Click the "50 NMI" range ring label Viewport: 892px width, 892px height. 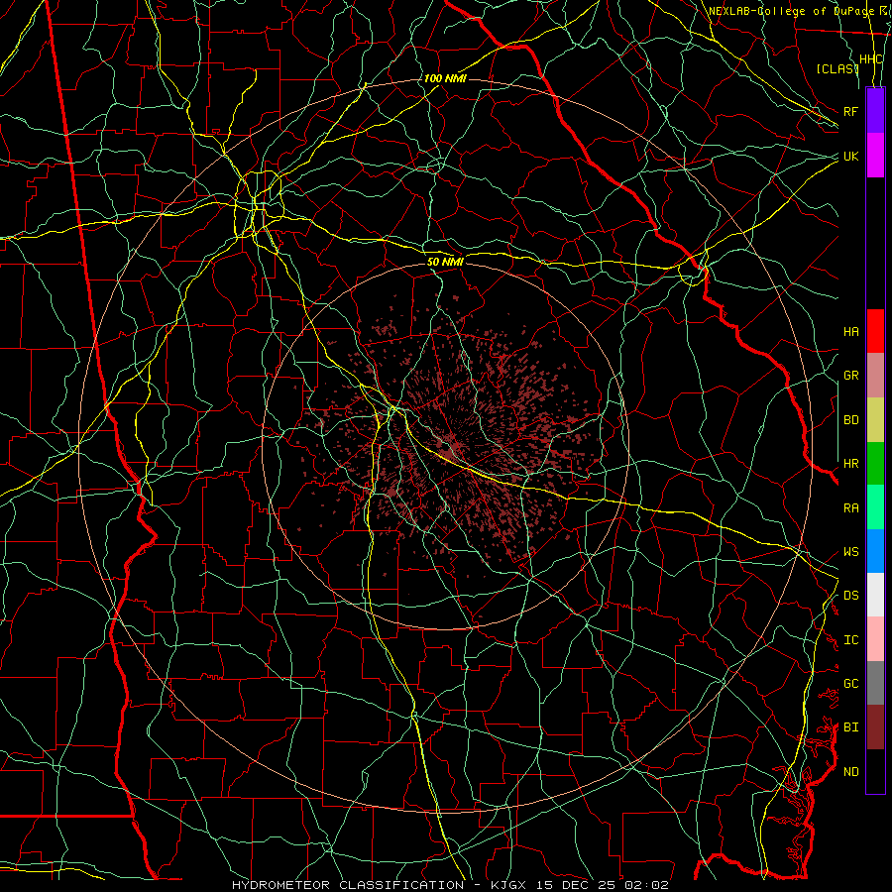tap(445, 262)
